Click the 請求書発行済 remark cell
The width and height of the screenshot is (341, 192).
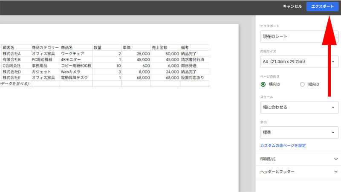(x=194, y=60)
